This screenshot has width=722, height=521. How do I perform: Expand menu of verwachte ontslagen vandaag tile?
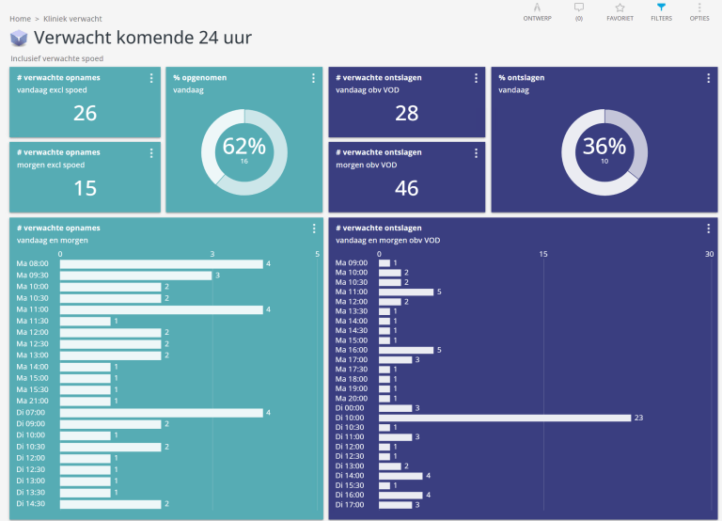pyautogui.click(x=477, y=78)
